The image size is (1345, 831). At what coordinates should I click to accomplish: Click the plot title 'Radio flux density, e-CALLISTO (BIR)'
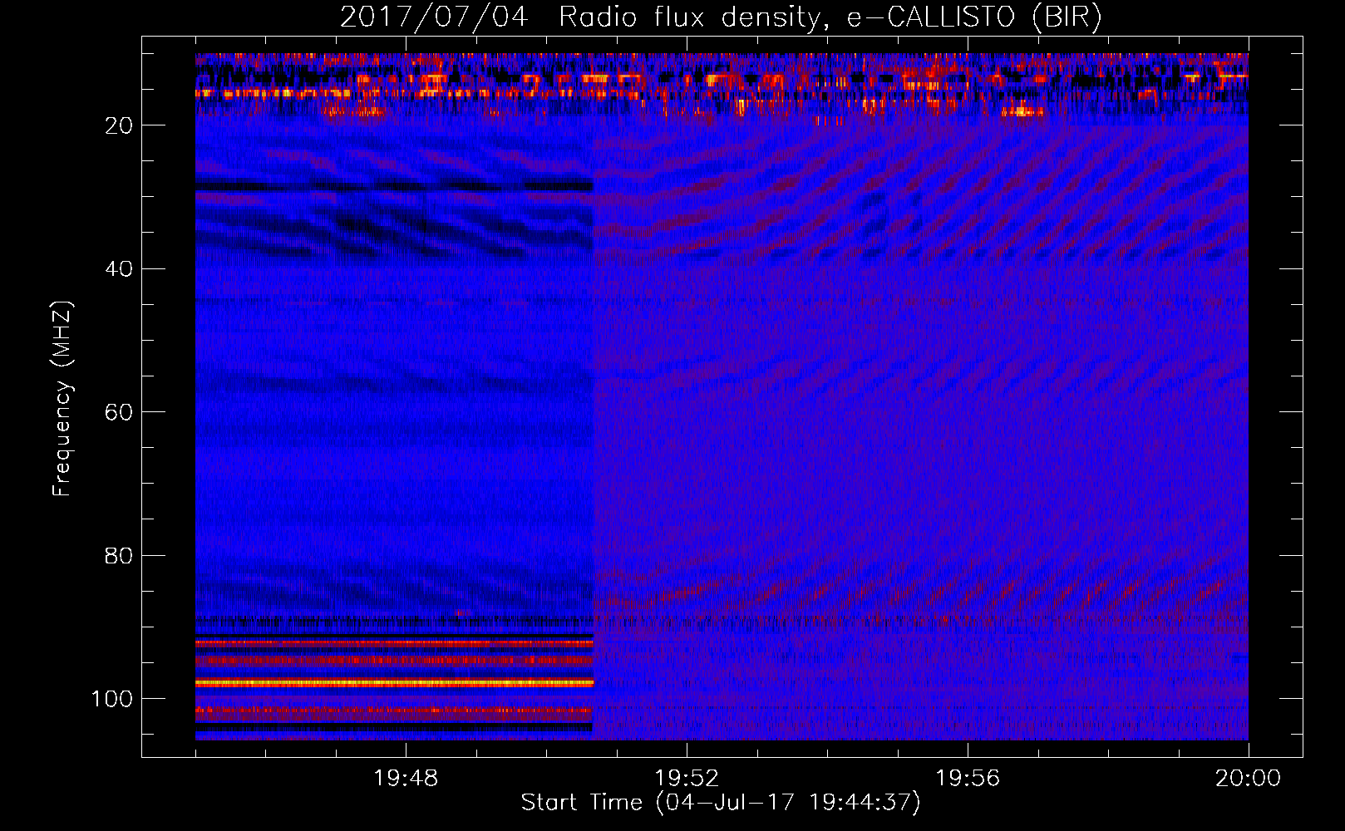830,17
